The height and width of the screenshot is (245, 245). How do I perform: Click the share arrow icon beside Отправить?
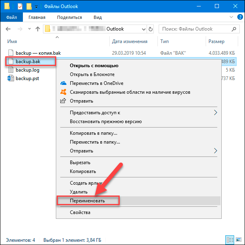coord(63,101)
